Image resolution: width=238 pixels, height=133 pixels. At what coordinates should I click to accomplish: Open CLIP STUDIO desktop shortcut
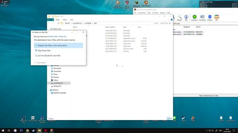[x=33, y=119]
